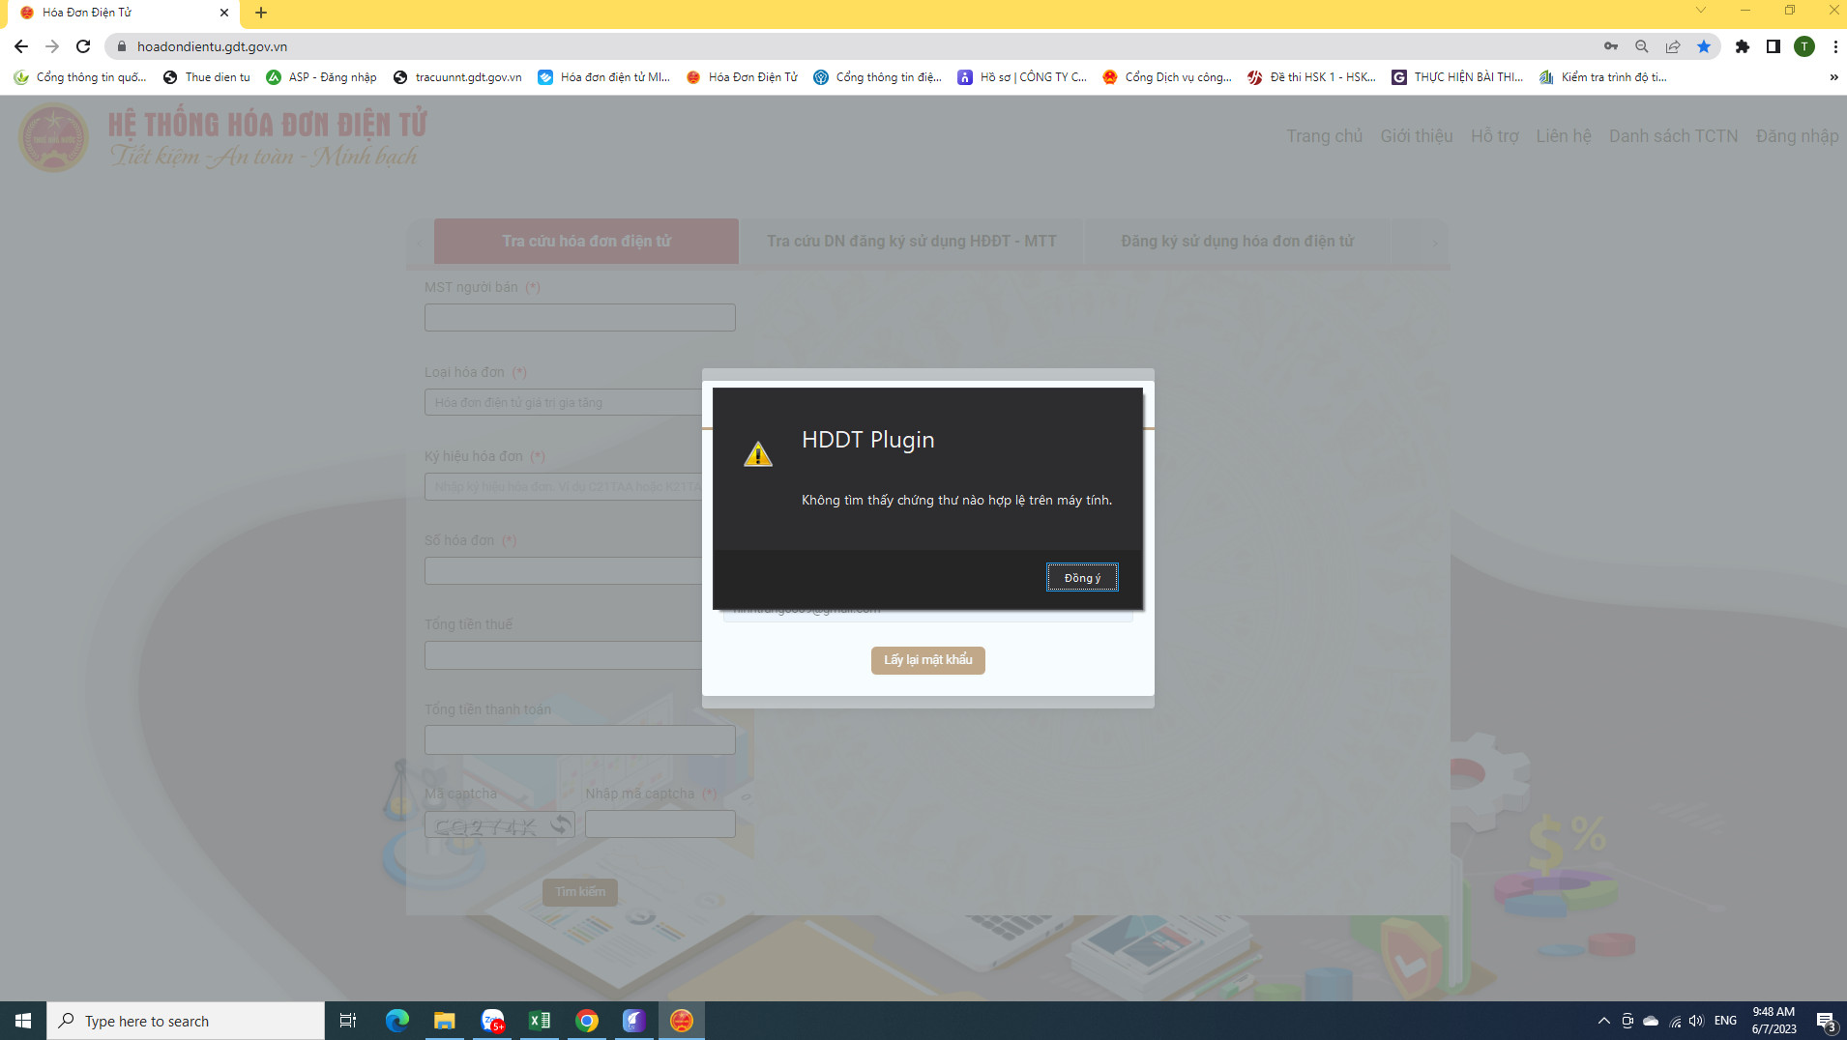Click the Windows search box

point(186,1021)
